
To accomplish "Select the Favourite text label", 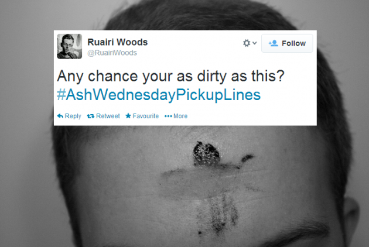I will [146, 116].
